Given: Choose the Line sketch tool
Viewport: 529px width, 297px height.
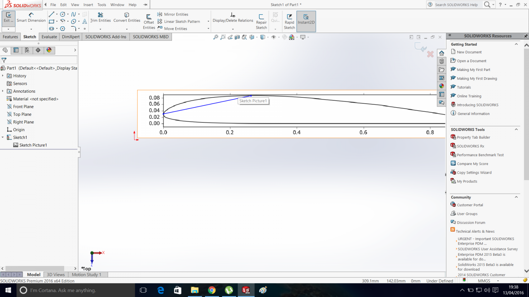Looking at the screenshot, I should coord(51,14).
